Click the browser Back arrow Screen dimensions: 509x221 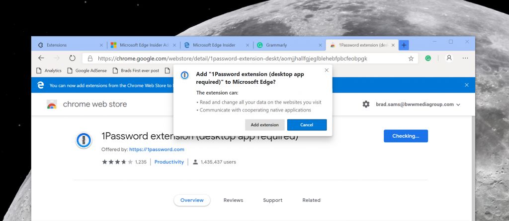point(41,58)
